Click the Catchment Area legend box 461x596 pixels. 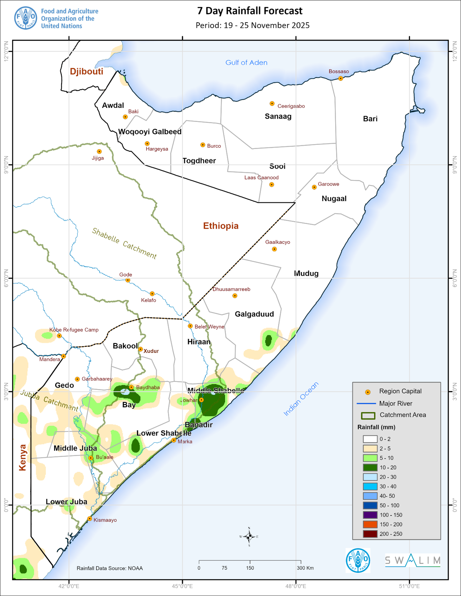click(368, 415)
